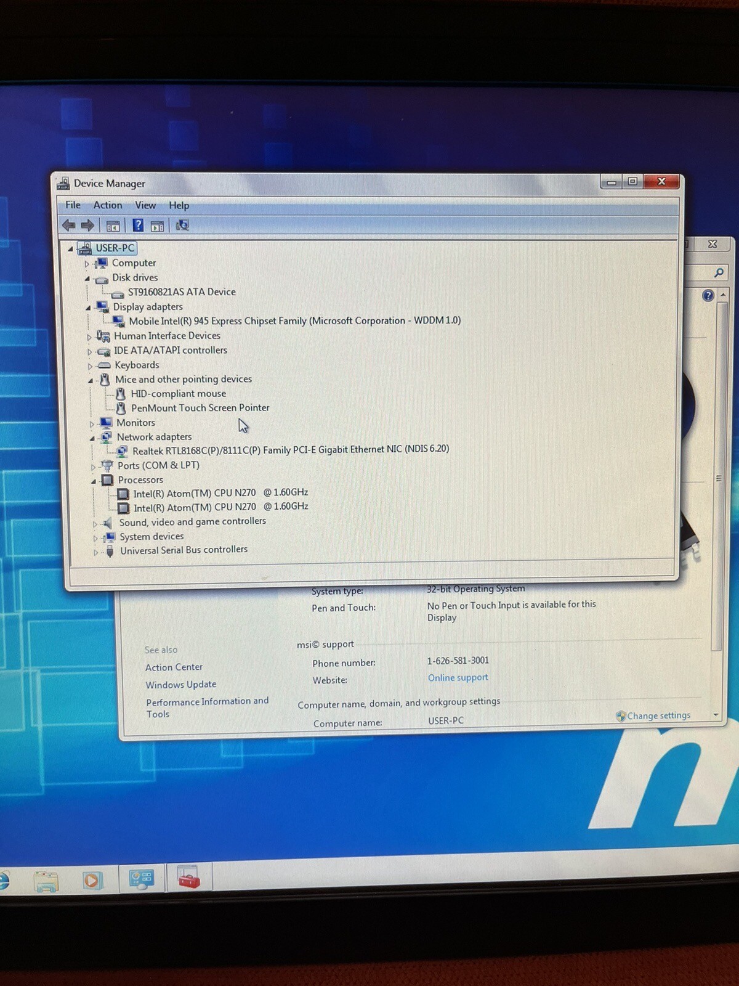Image resolution: width=739 pixels, height=986 pixels.
Task: Click the Sound, video and game controllers icon
Action: 108,523
